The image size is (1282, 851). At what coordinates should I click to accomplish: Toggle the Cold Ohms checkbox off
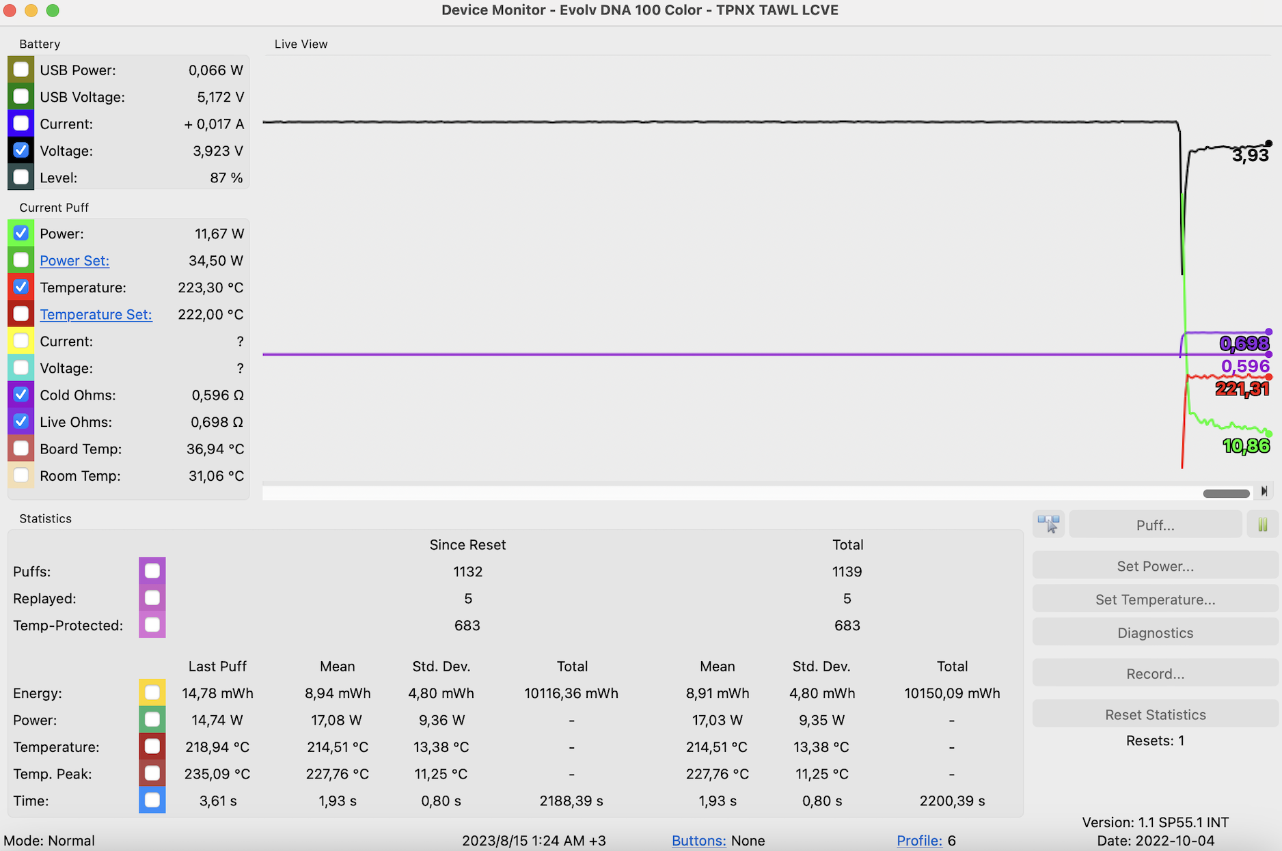[21, 395]
